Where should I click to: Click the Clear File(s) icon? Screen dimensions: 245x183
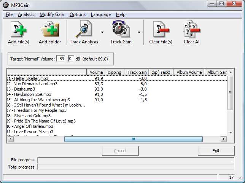click(161, 30)
